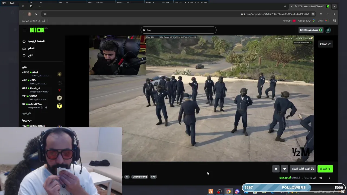This screenshot has width=347, height=195.
Task: Open the Google Maps bookmark
Action: 307,21
